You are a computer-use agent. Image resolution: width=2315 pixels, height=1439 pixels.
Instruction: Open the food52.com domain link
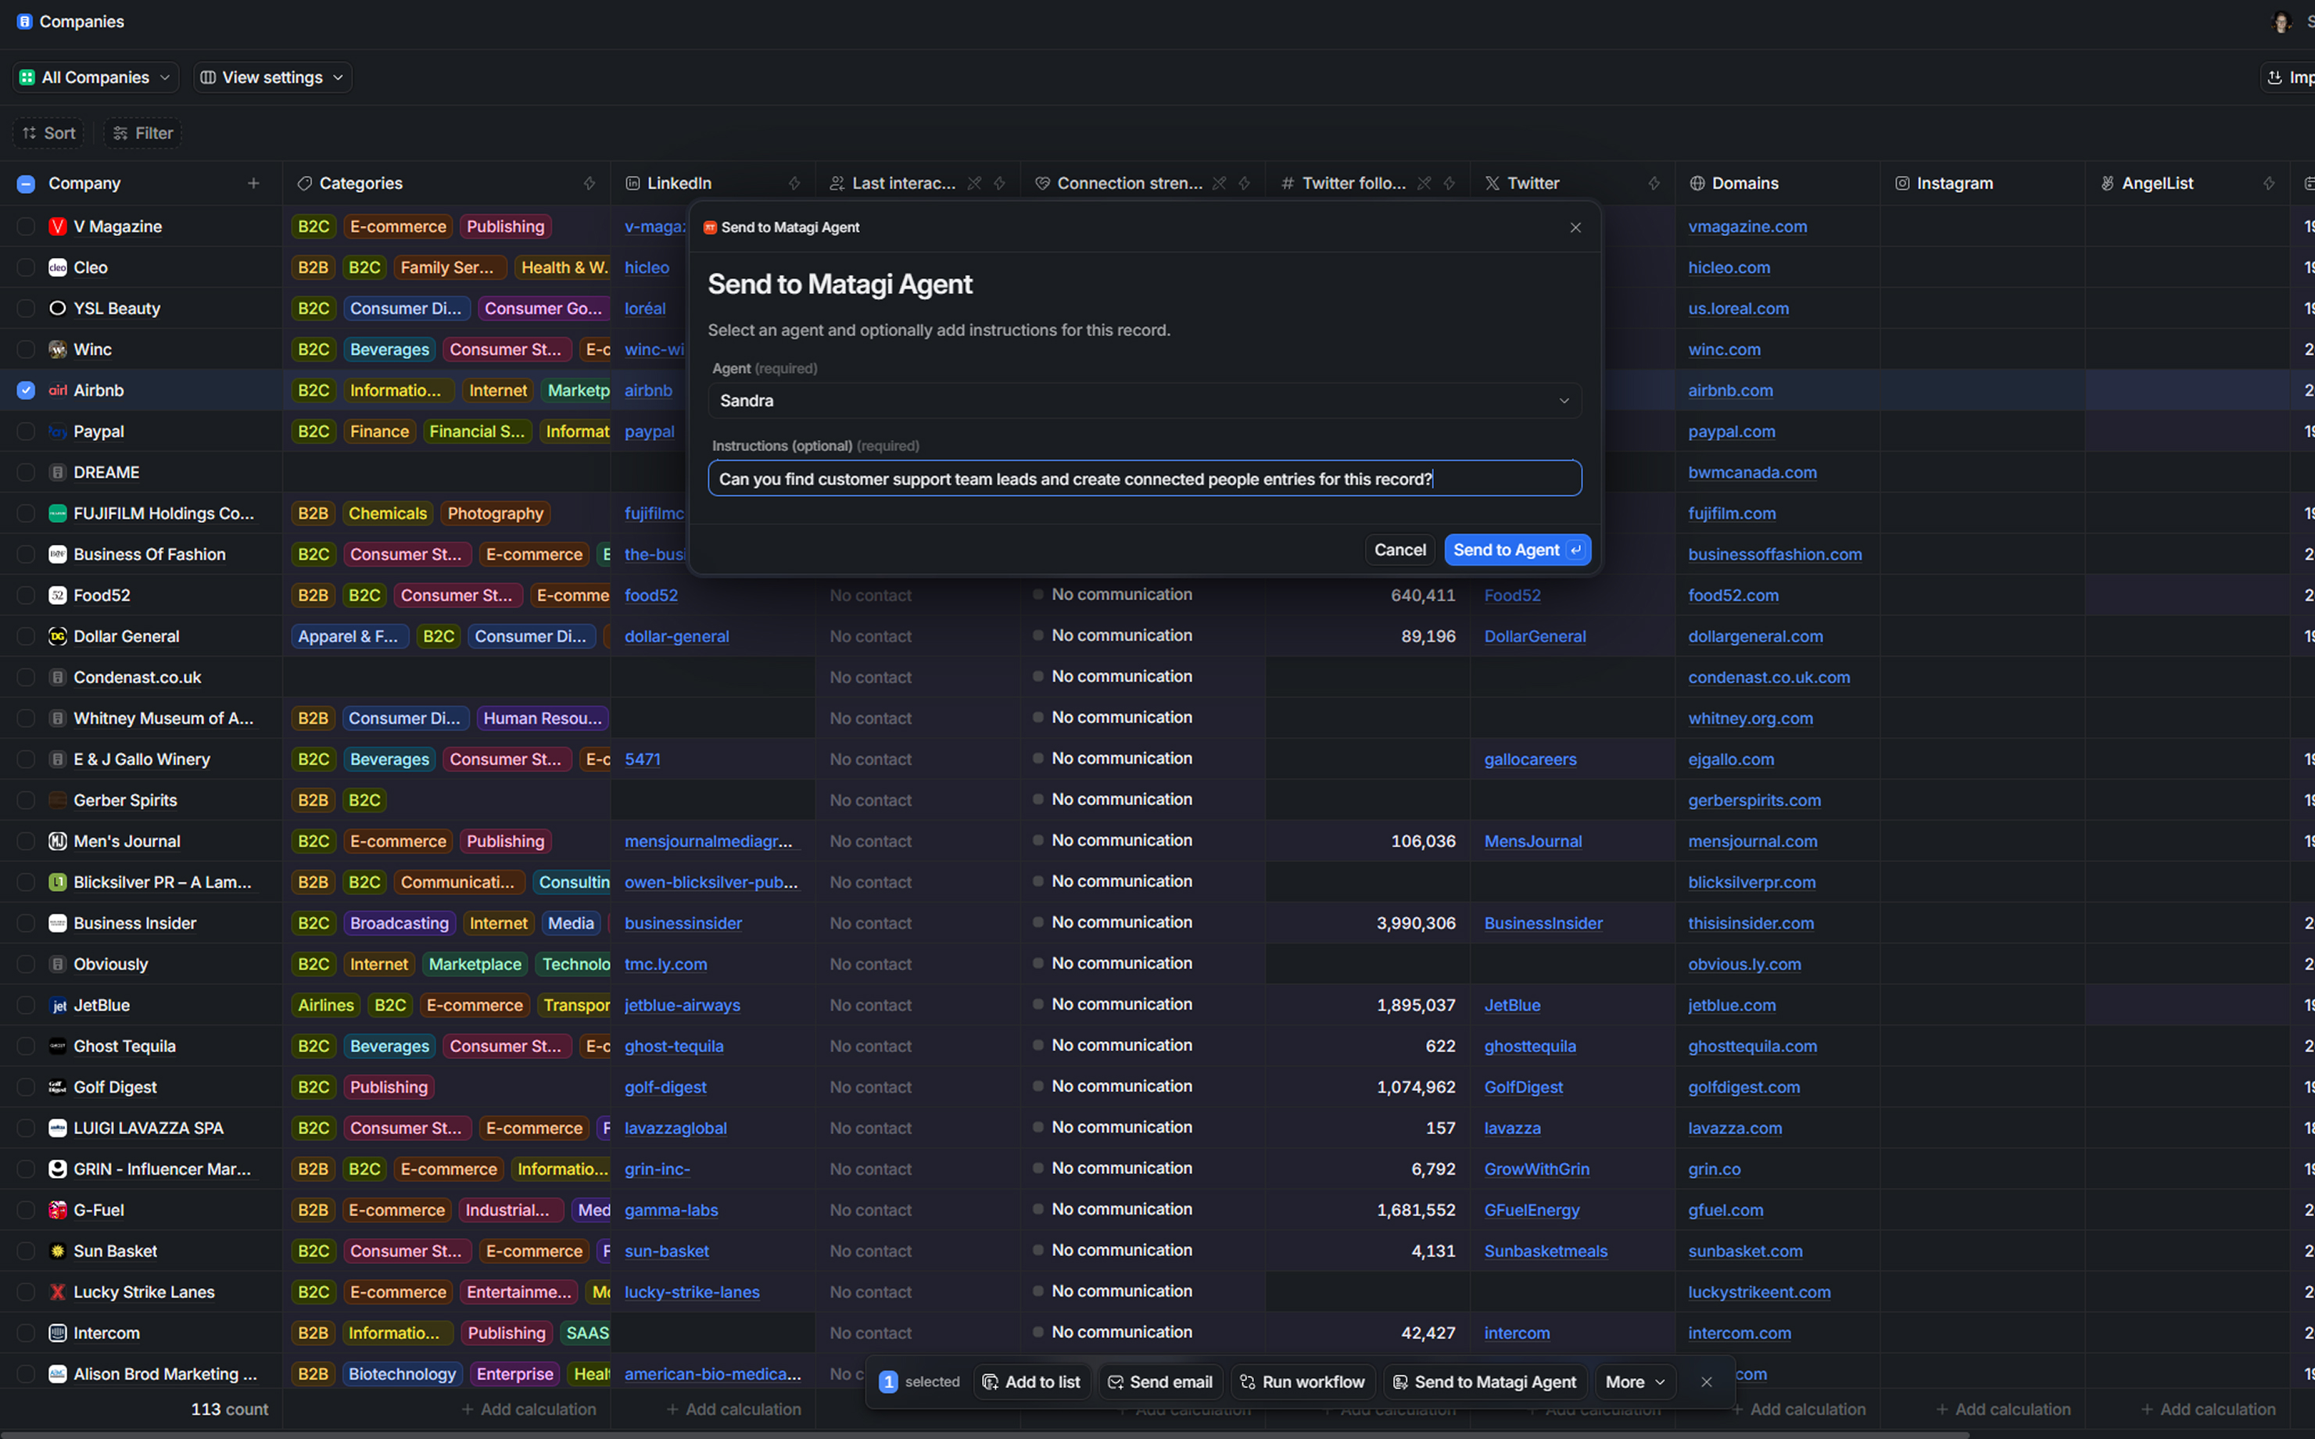tap(1733, 595)
